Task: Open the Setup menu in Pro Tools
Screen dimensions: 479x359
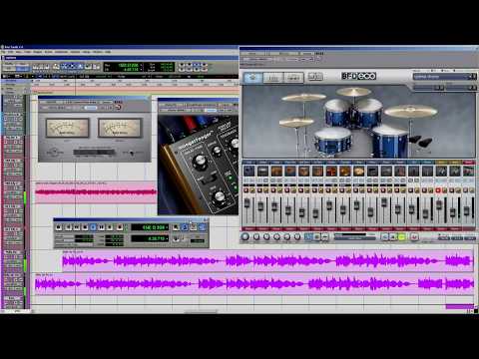Action: [x=86, y=52]
